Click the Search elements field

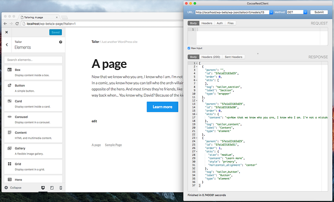click(x=33, y=60)
